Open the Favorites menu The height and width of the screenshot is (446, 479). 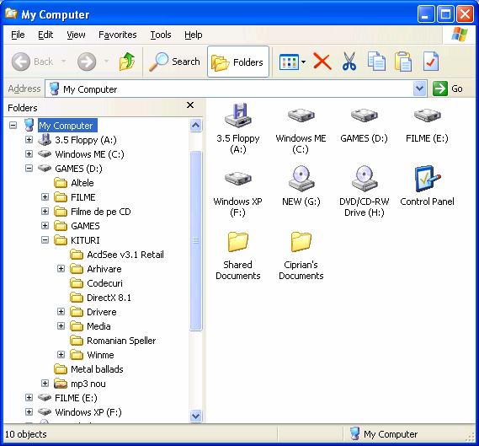pos(118,35)
